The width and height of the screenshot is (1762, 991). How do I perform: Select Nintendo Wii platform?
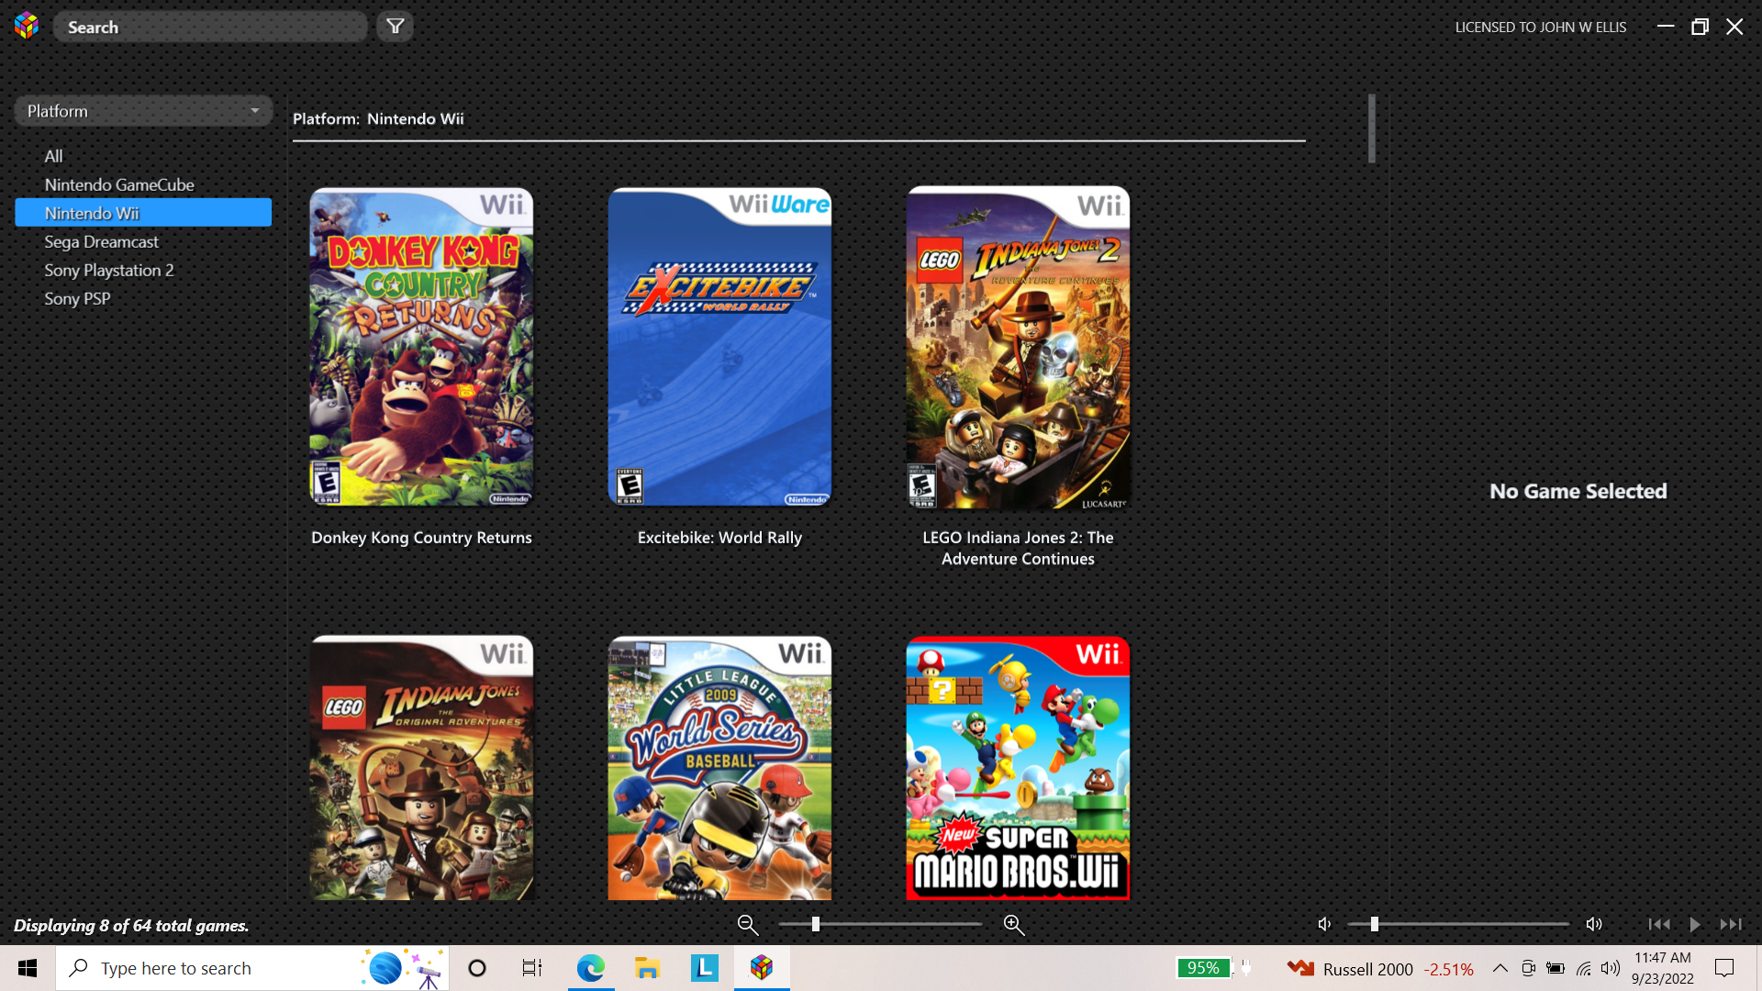tap(143, 213)
